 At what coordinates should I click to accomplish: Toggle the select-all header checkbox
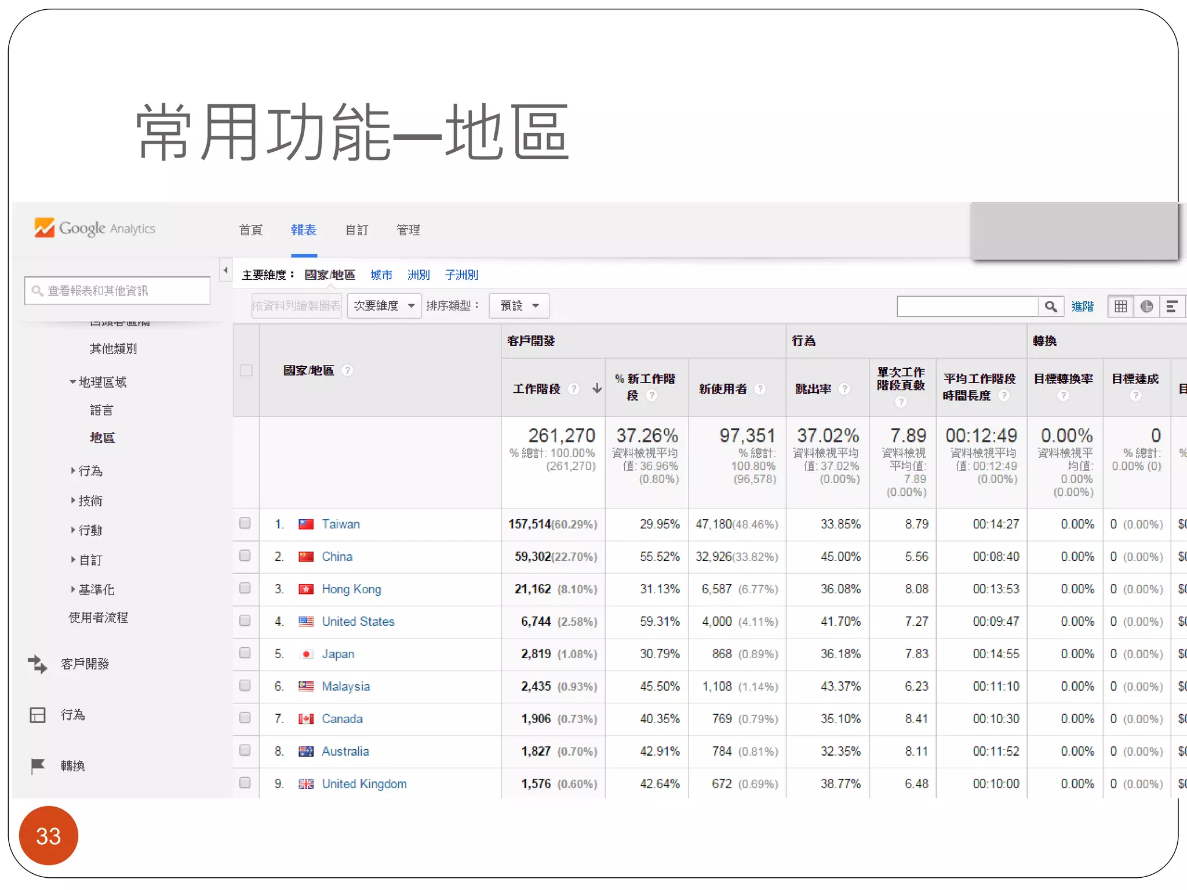[x=246, y=370]
